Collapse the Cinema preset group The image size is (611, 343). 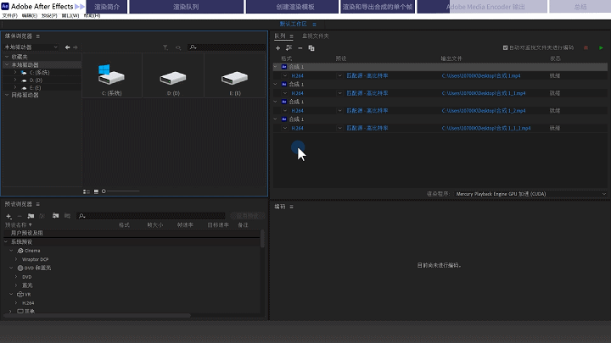coord(11,251)
